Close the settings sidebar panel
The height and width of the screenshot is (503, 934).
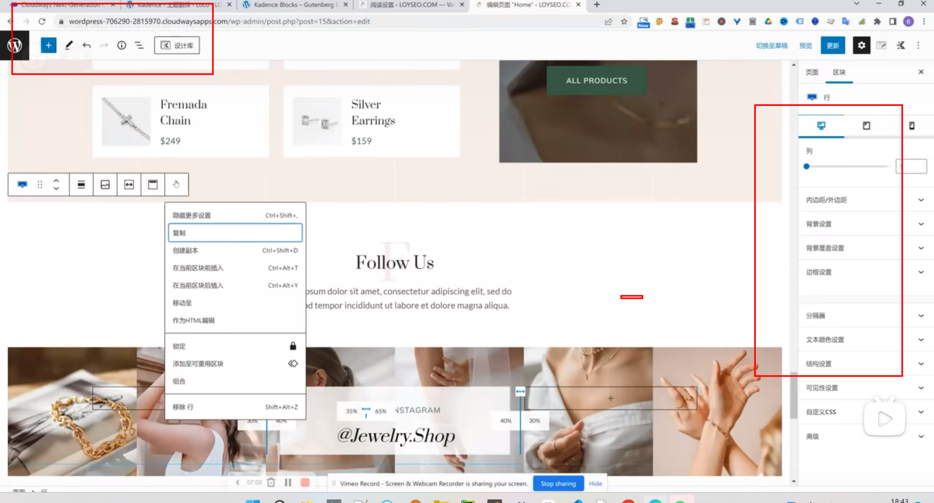pos(921,72)
